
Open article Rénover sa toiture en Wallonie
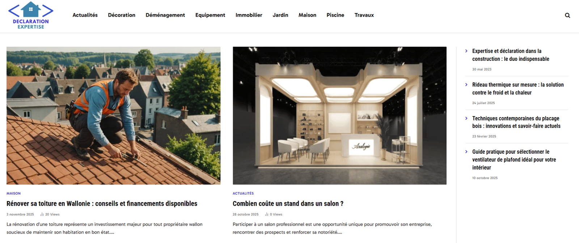click(x=102, y=204)
